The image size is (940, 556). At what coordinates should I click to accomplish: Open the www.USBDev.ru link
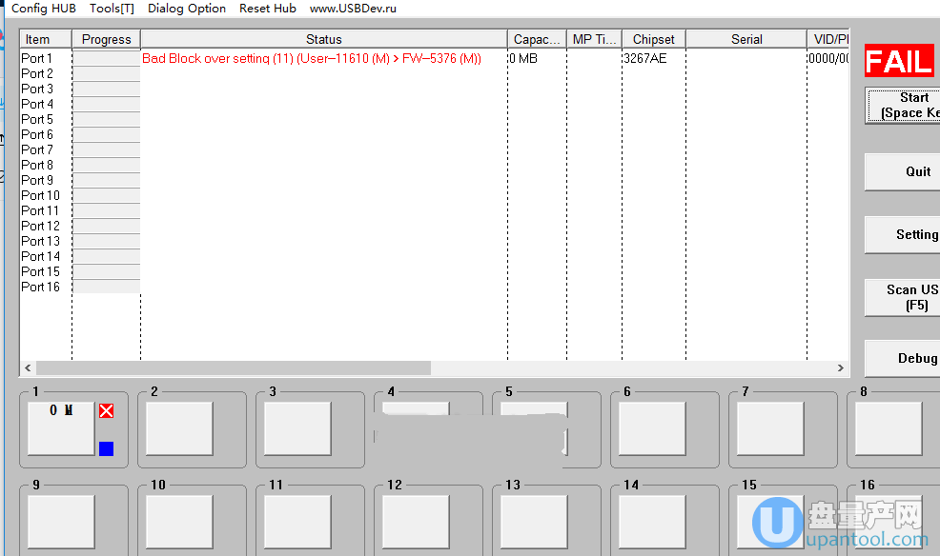pyautogui.click(x=353, y=9)
